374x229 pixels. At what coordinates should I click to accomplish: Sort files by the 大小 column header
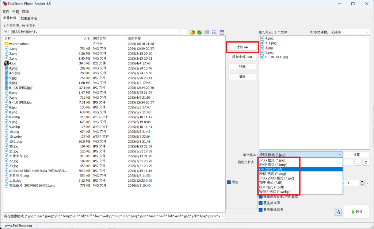pos(79,39)
